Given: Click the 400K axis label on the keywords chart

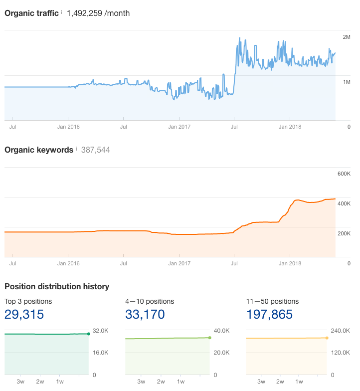Looking at the screenshot, I should click(344, 203).
